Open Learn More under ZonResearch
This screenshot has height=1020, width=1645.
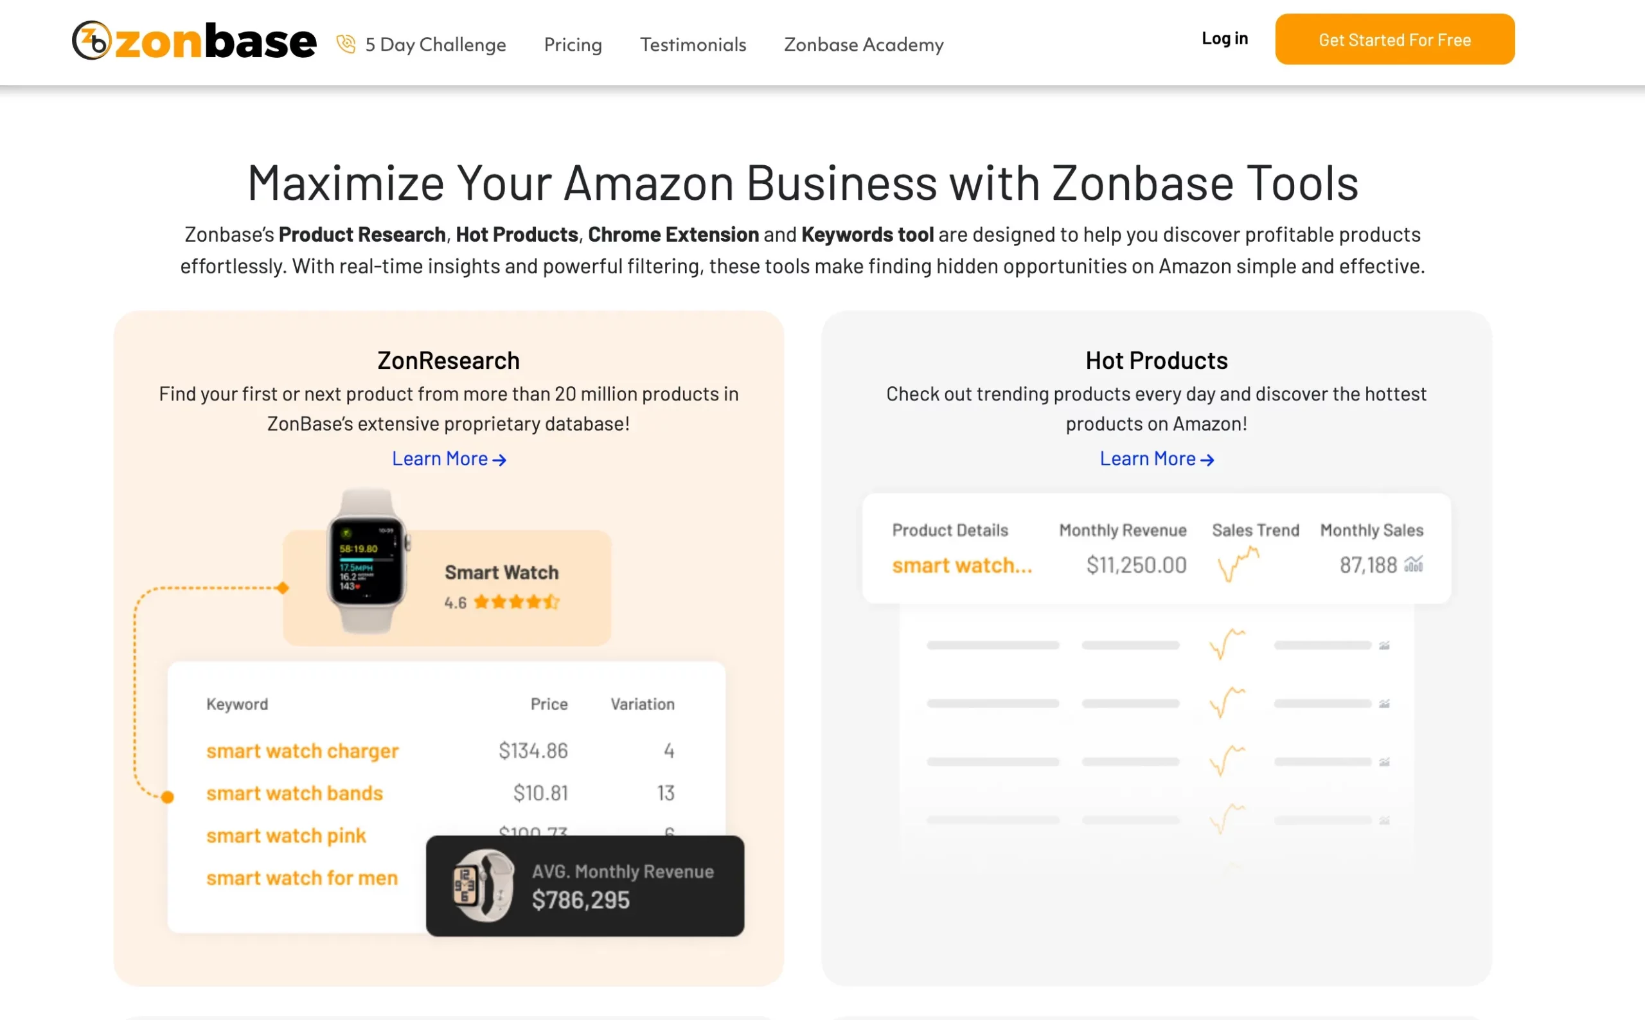440,458
